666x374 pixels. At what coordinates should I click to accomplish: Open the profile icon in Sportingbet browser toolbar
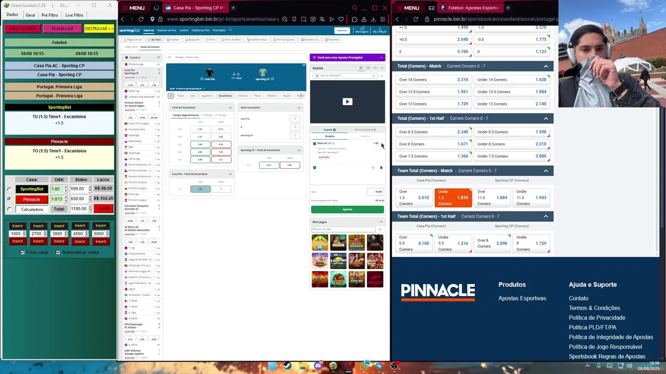tap(364, 19)
